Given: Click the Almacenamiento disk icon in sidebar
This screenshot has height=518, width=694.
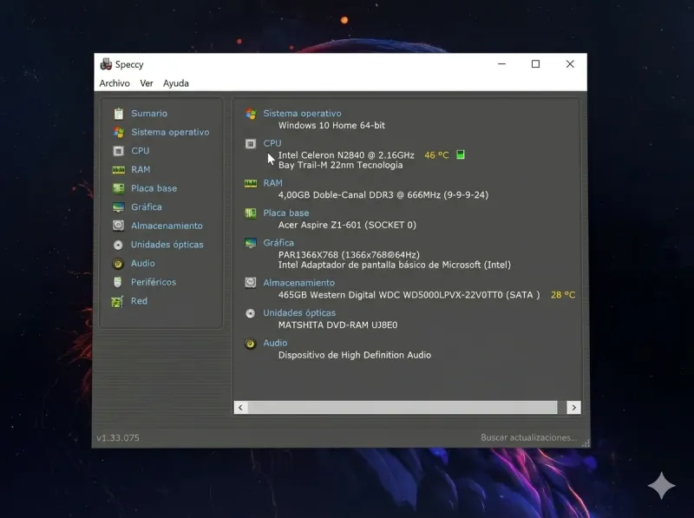Looking at the screenshot, I should tap(118, 226).
